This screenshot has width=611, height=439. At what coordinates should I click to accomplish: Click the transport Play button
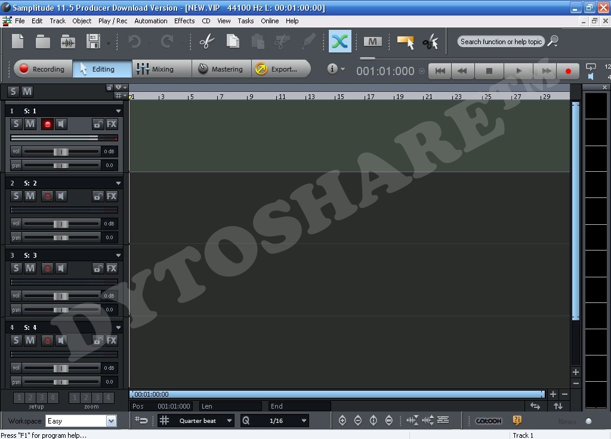point(519,71)
